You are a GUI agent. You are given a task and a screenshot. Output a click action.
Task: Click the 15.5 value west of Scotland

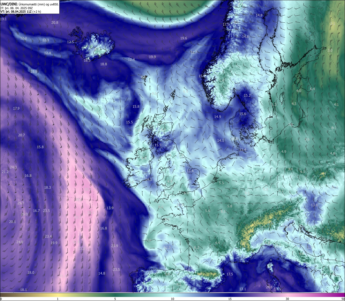click(129, 122)
